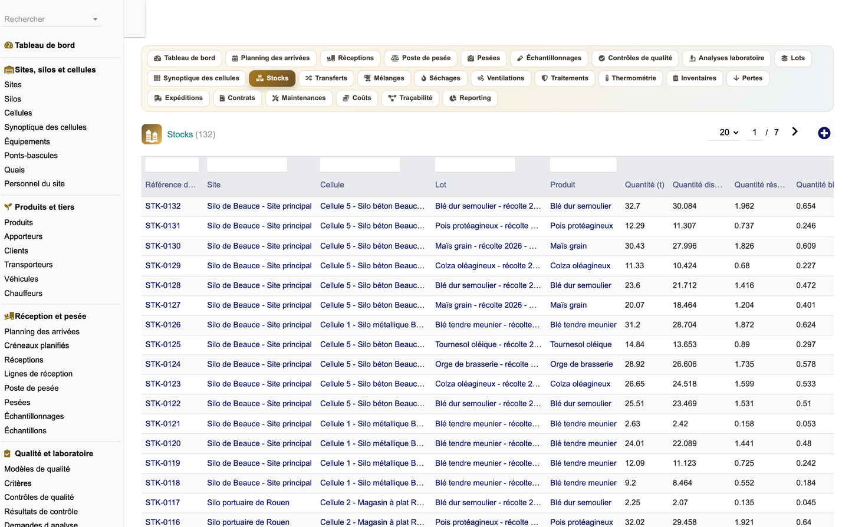Open Orge de brasserie product link

click(581, 364)
